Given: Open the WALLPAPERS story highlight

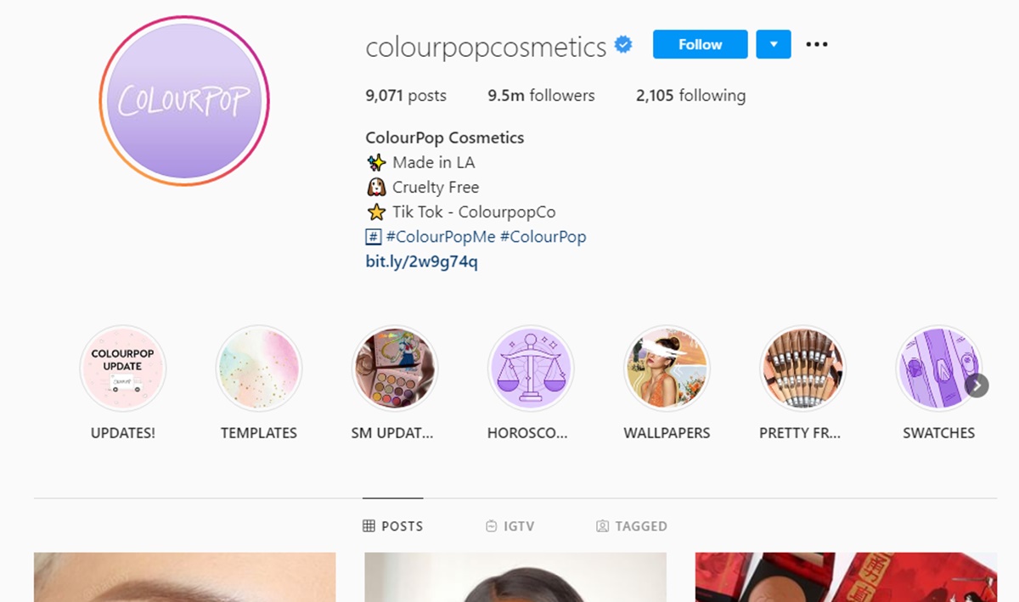Looking at the screenshot, I should coord(667,369).
